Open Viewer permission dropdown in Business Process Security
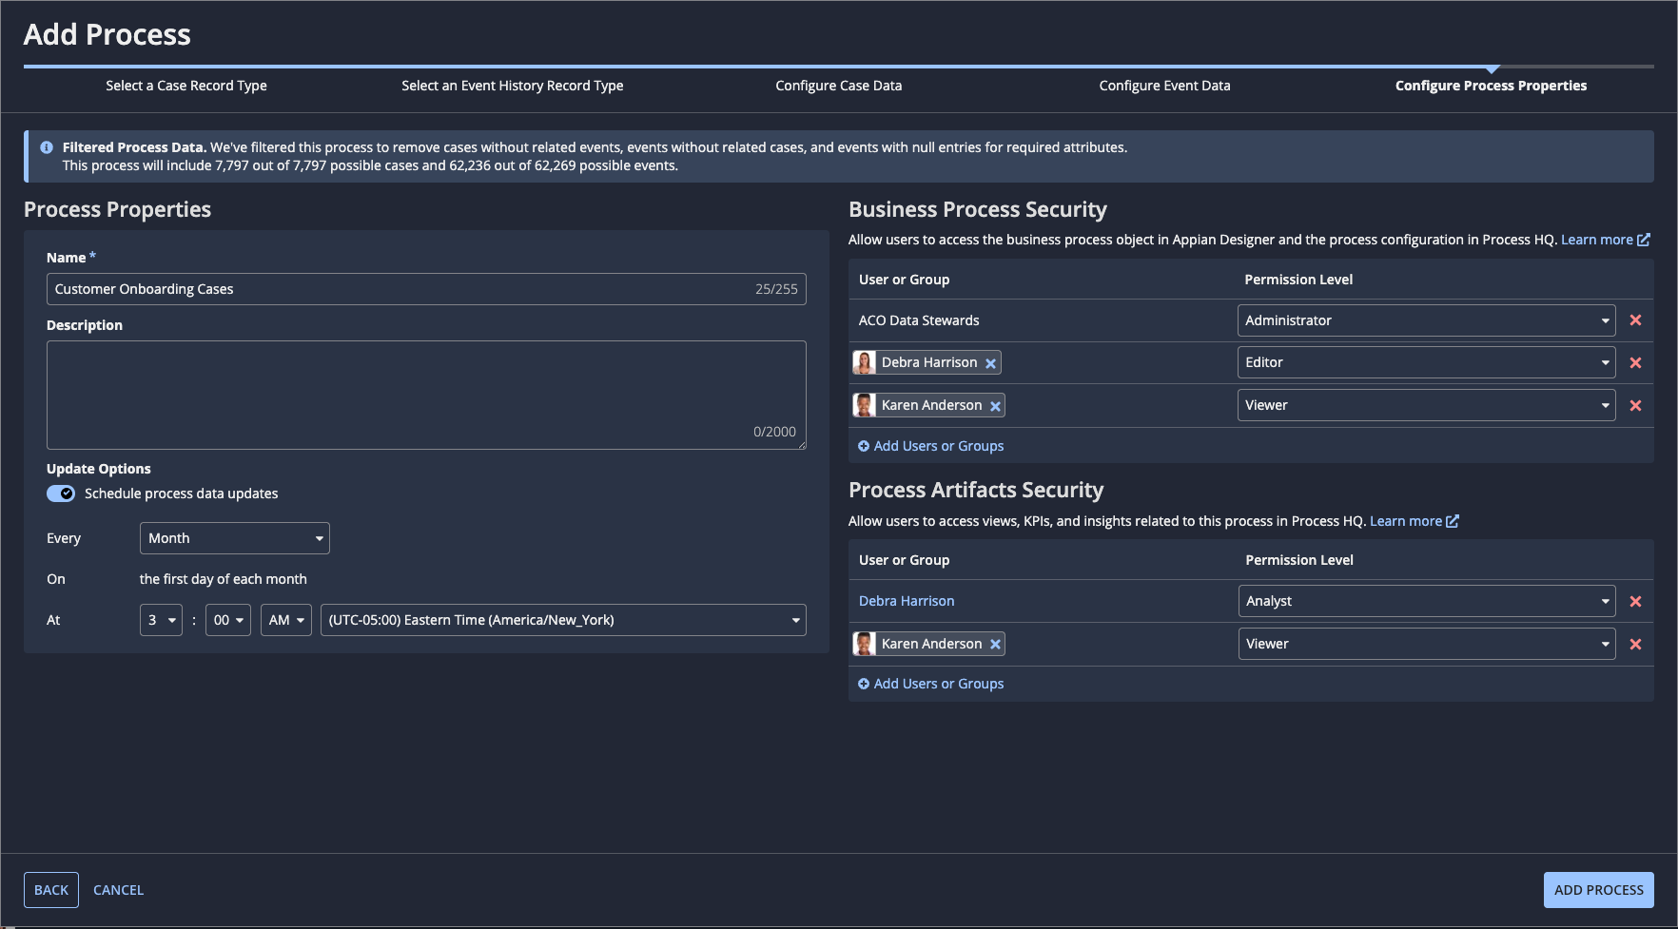The height and width of the screenshot is (929, 1678). click(x=1426, y=405)
